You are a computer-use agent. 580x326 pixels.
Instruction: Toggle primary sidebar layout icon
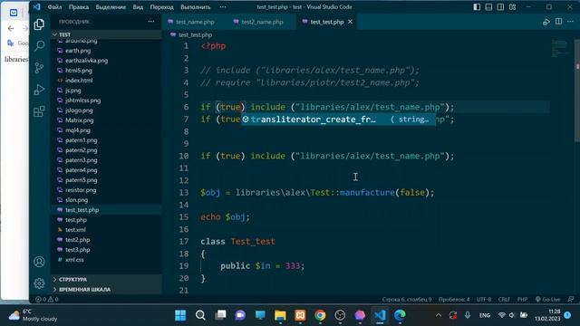click(x=477, y=7)
